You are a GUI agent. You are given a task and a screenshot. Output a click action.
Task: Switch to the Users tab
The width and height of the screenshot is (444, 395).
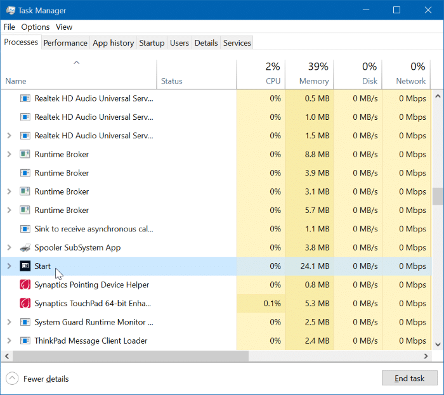(x=180, y=43)
